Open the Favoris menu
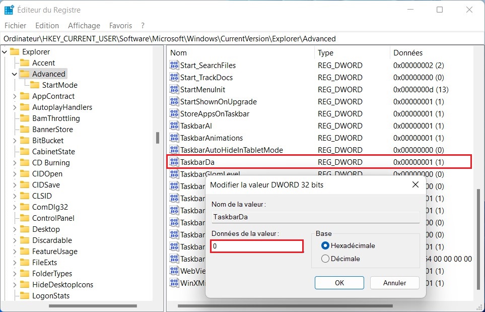 [120, 25]
